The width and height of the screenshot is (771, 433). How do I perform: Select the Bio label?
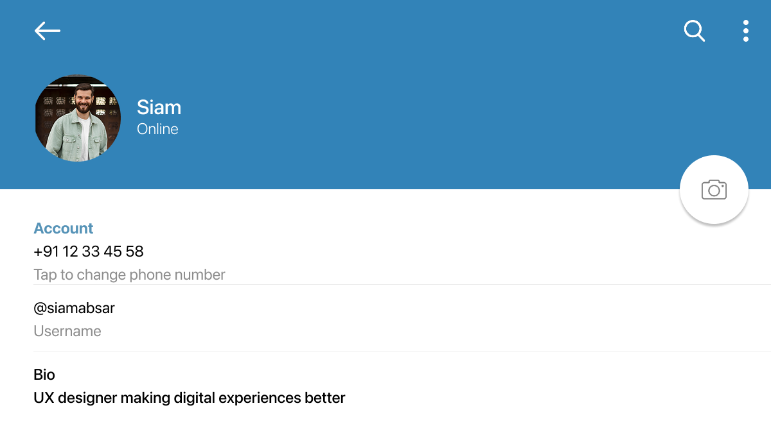tap(44, 375)
